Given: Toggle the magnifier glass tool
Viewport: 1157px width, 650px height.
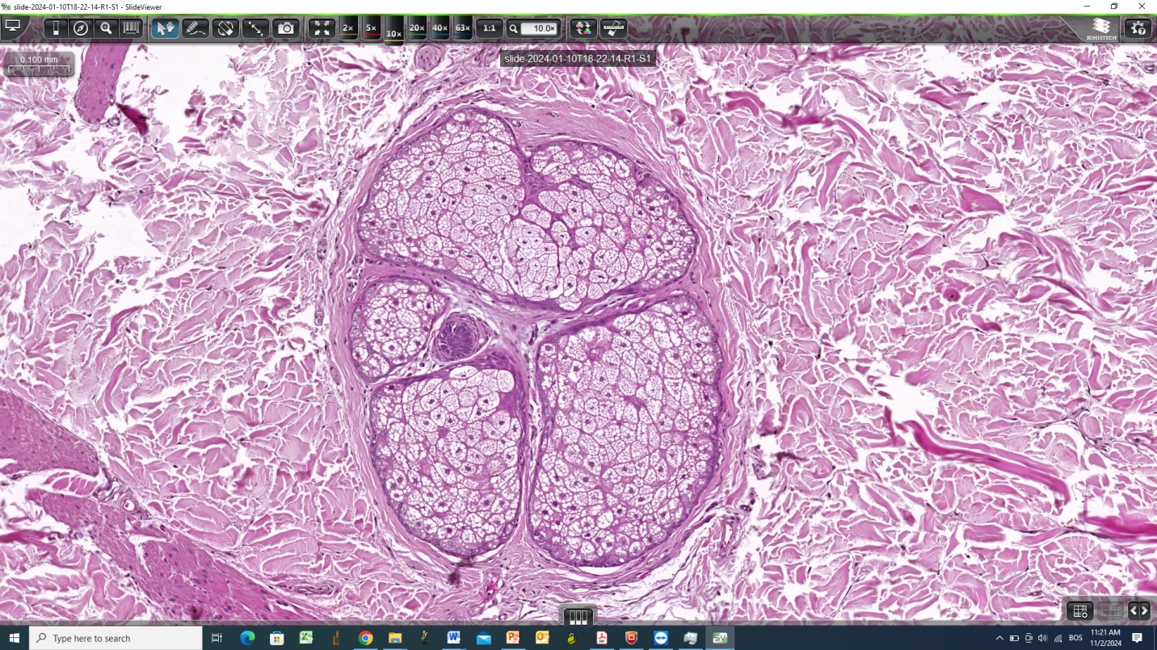Looking at the screenshot, I should [x=106, y=28].
